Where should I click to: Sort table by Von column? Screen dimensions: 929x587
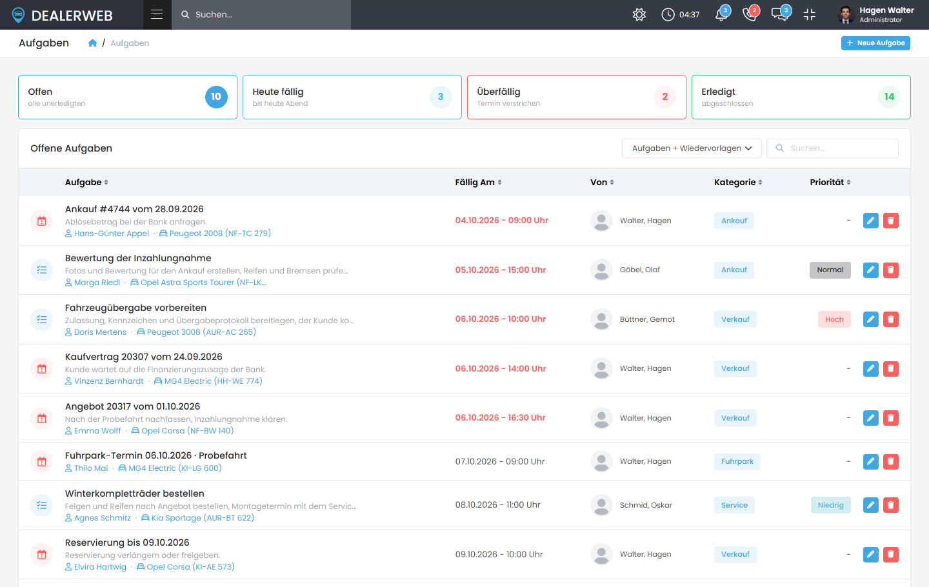click(x=602, y=183)
